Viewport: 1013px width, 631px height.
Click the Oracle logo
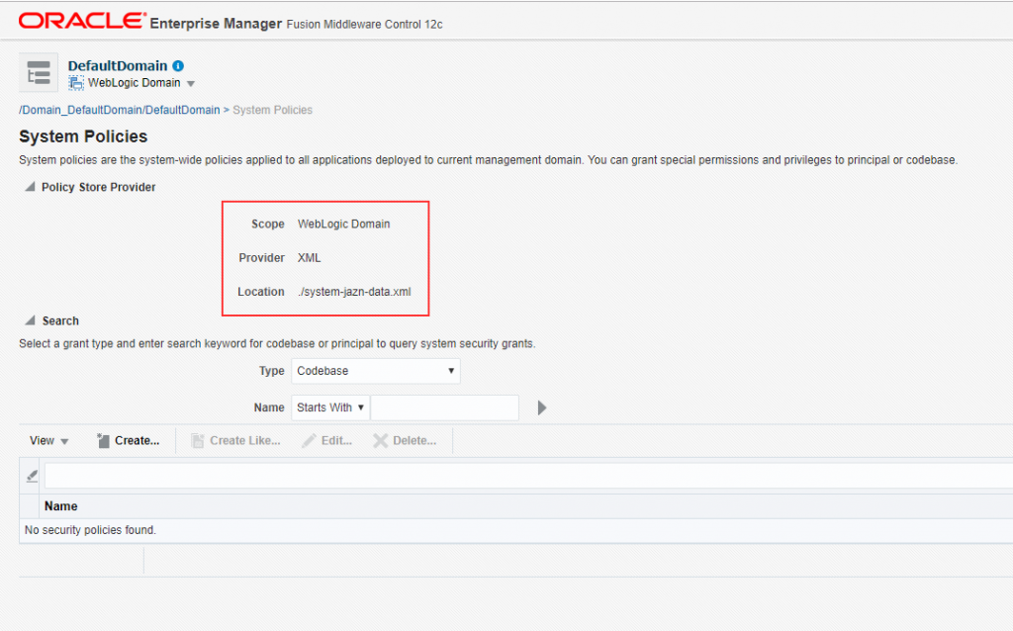tap(81, 21)
